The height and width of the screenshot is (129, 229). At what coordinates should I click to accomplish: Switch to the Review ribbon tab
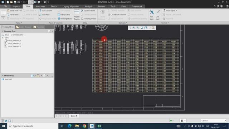point(101,6)
